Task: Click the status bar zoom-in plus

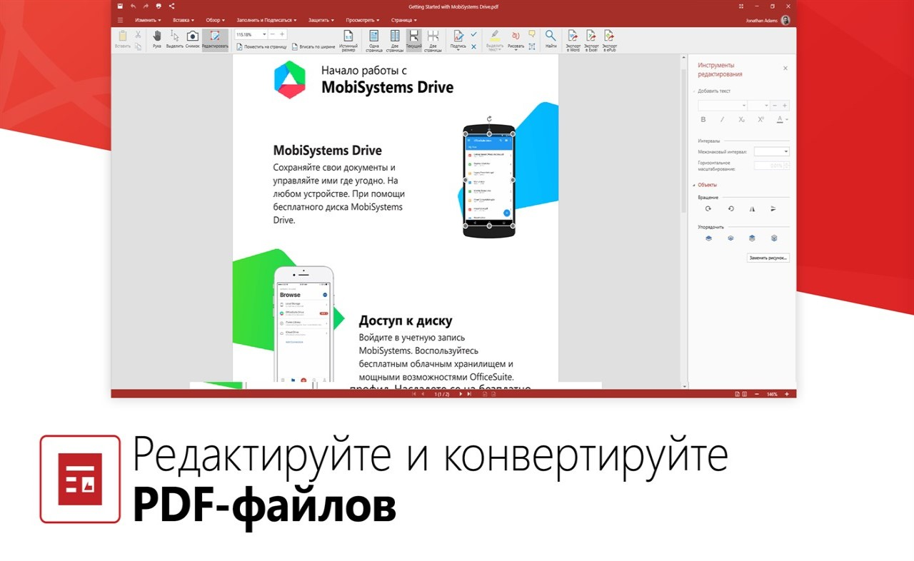Action: point(787,394)
